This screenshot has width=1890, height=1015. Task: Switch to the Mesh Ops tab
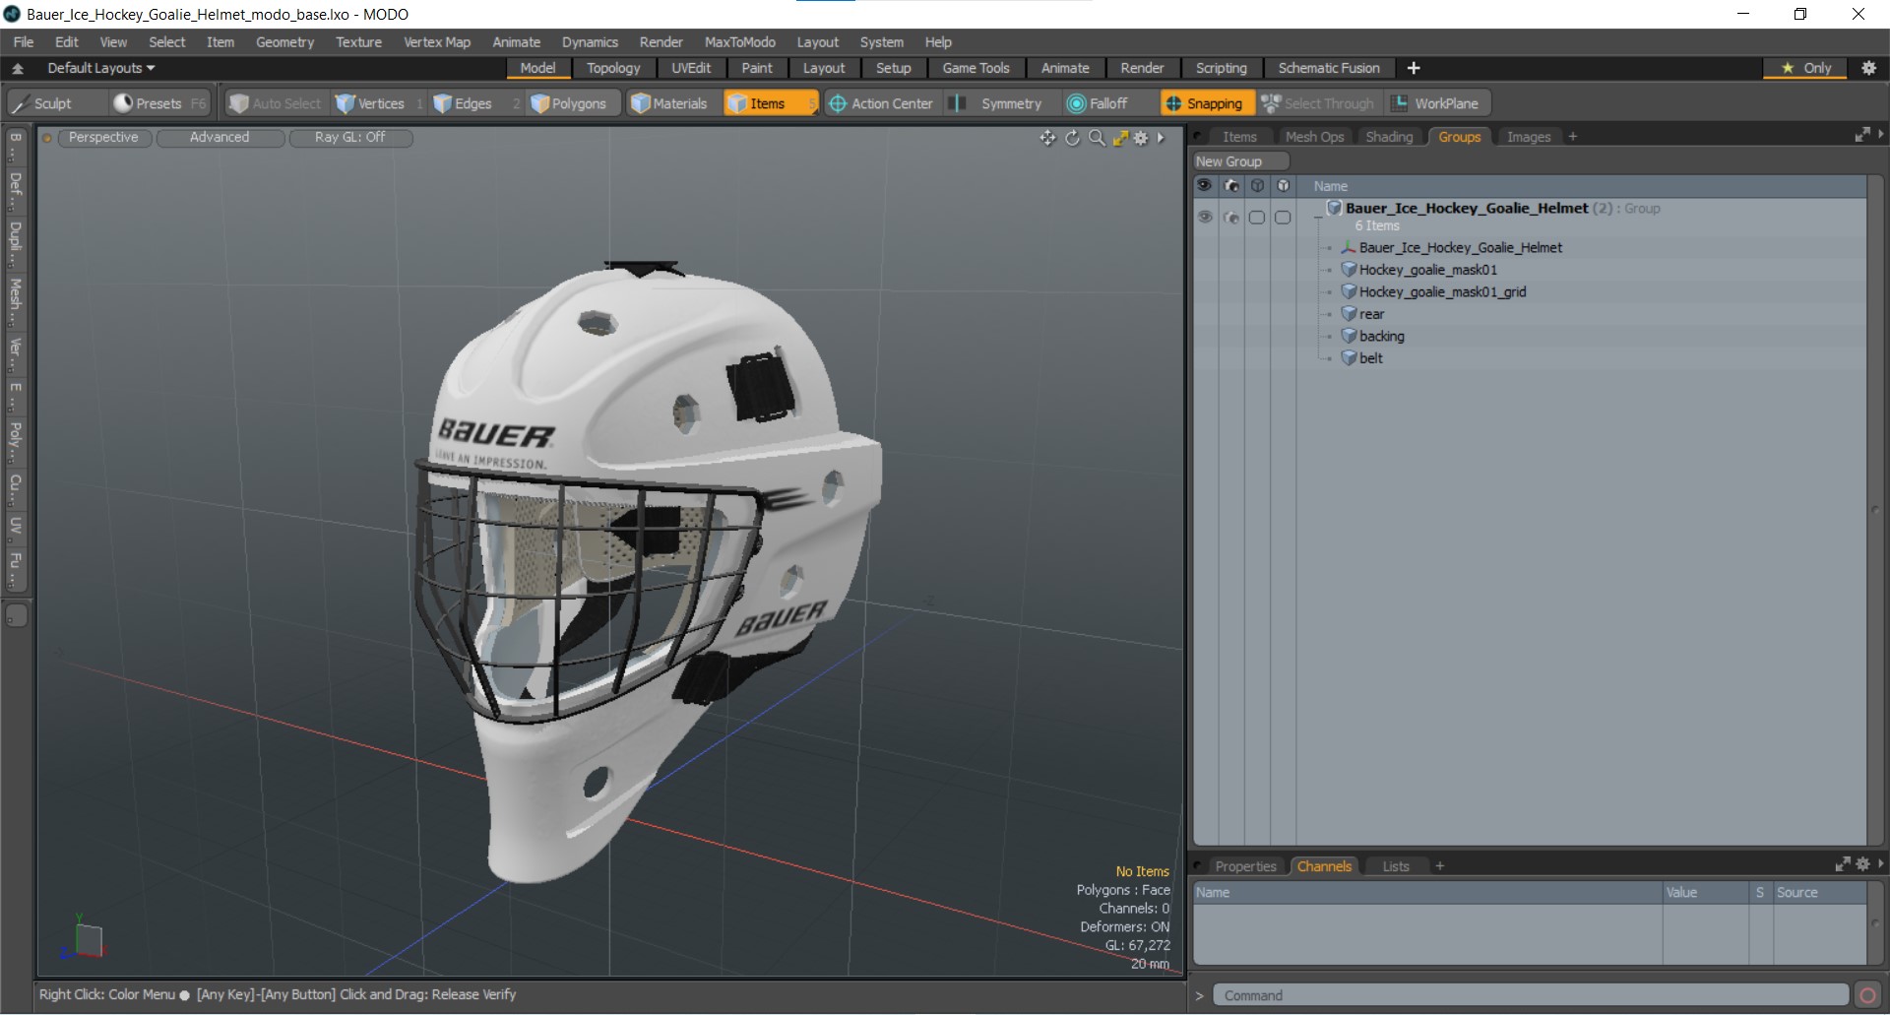(x=1314, y=137)
